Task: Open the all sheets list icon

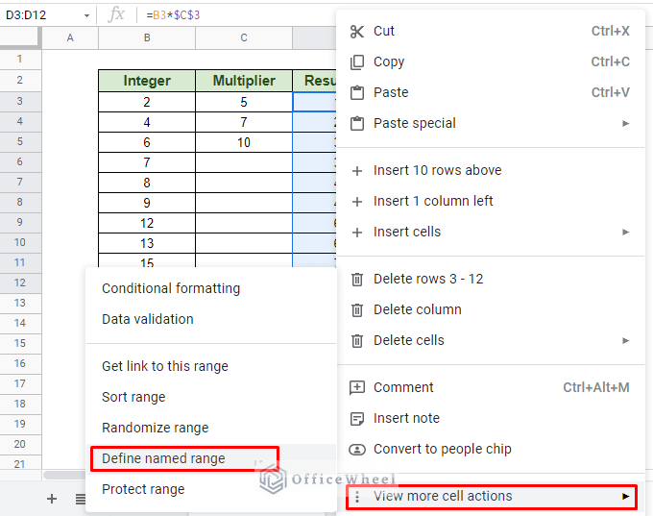Action: [x=81, y=499]
